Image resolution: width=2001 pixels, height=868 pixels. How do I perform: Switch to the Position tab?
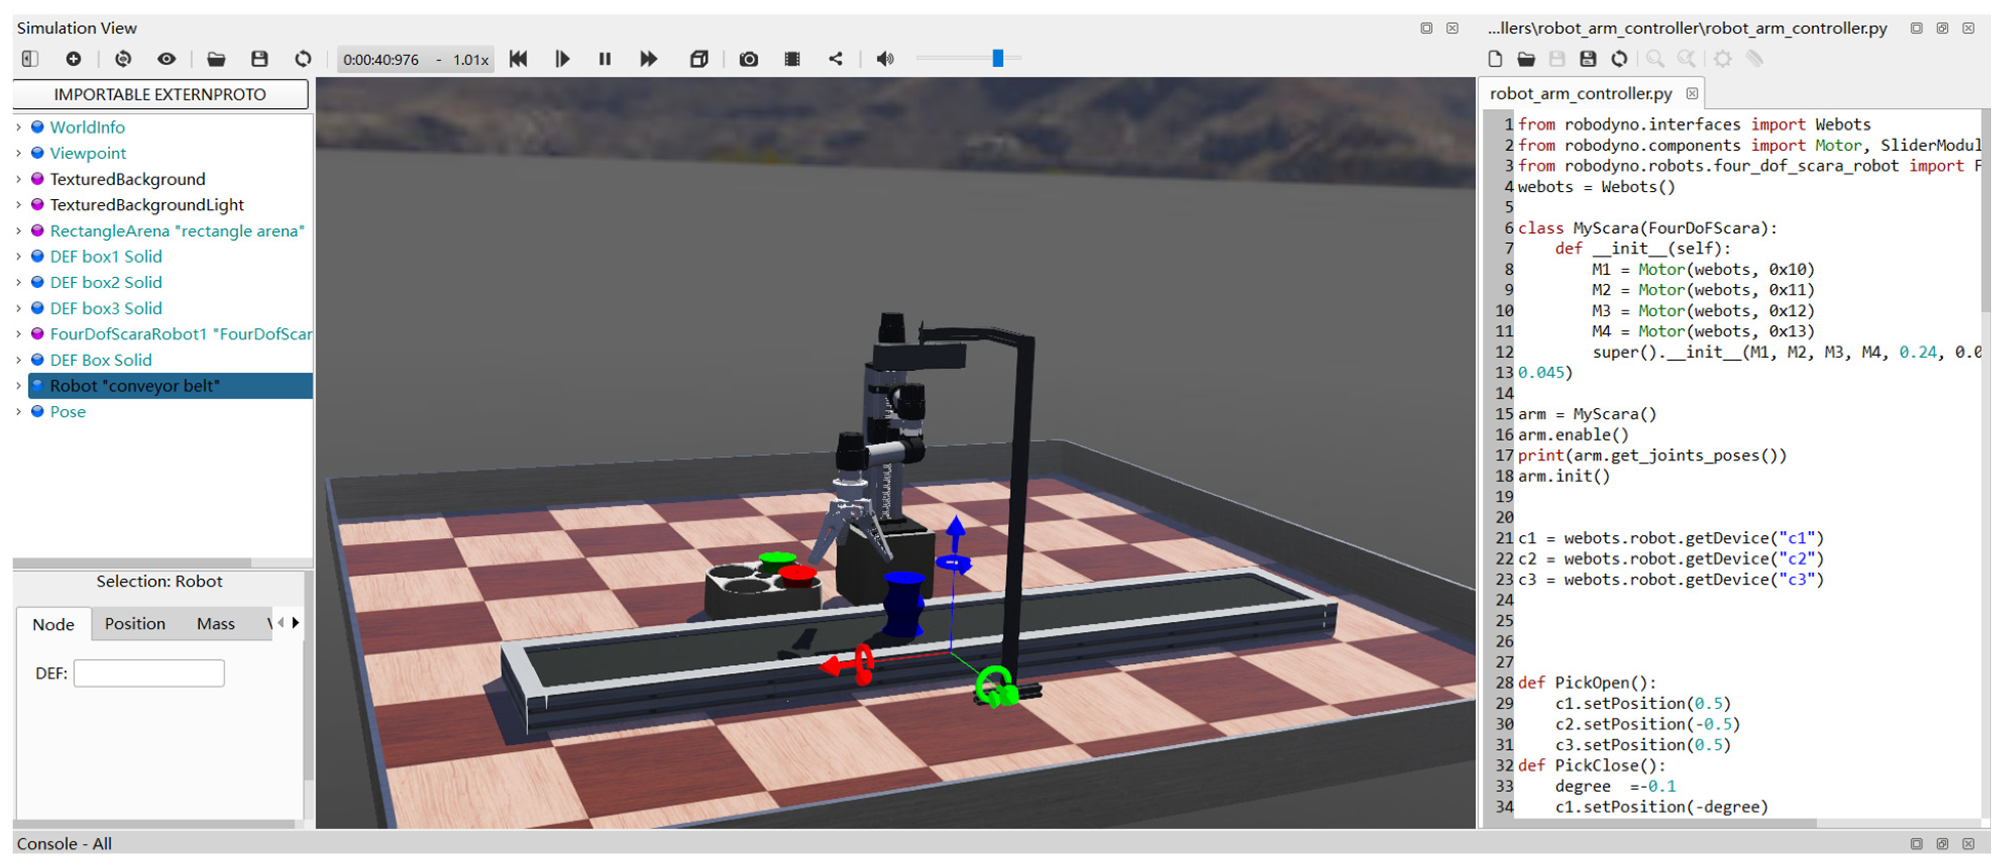click(x=135, y=624)
